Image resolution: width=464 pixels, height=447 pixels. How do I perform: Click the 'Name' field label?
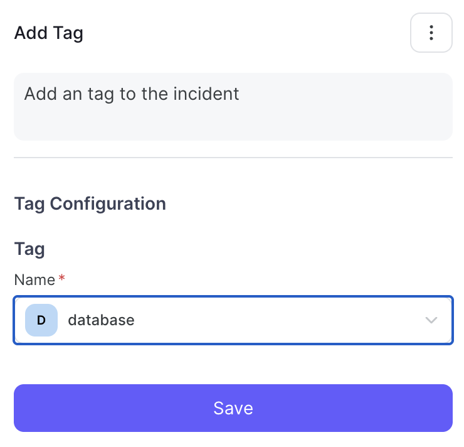(34, 279)
